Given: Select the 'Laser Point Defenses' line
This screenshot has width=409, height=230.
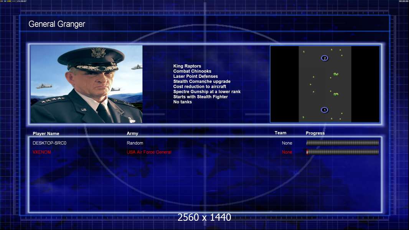Looking at the screenshot, I should tap(195, 76).
